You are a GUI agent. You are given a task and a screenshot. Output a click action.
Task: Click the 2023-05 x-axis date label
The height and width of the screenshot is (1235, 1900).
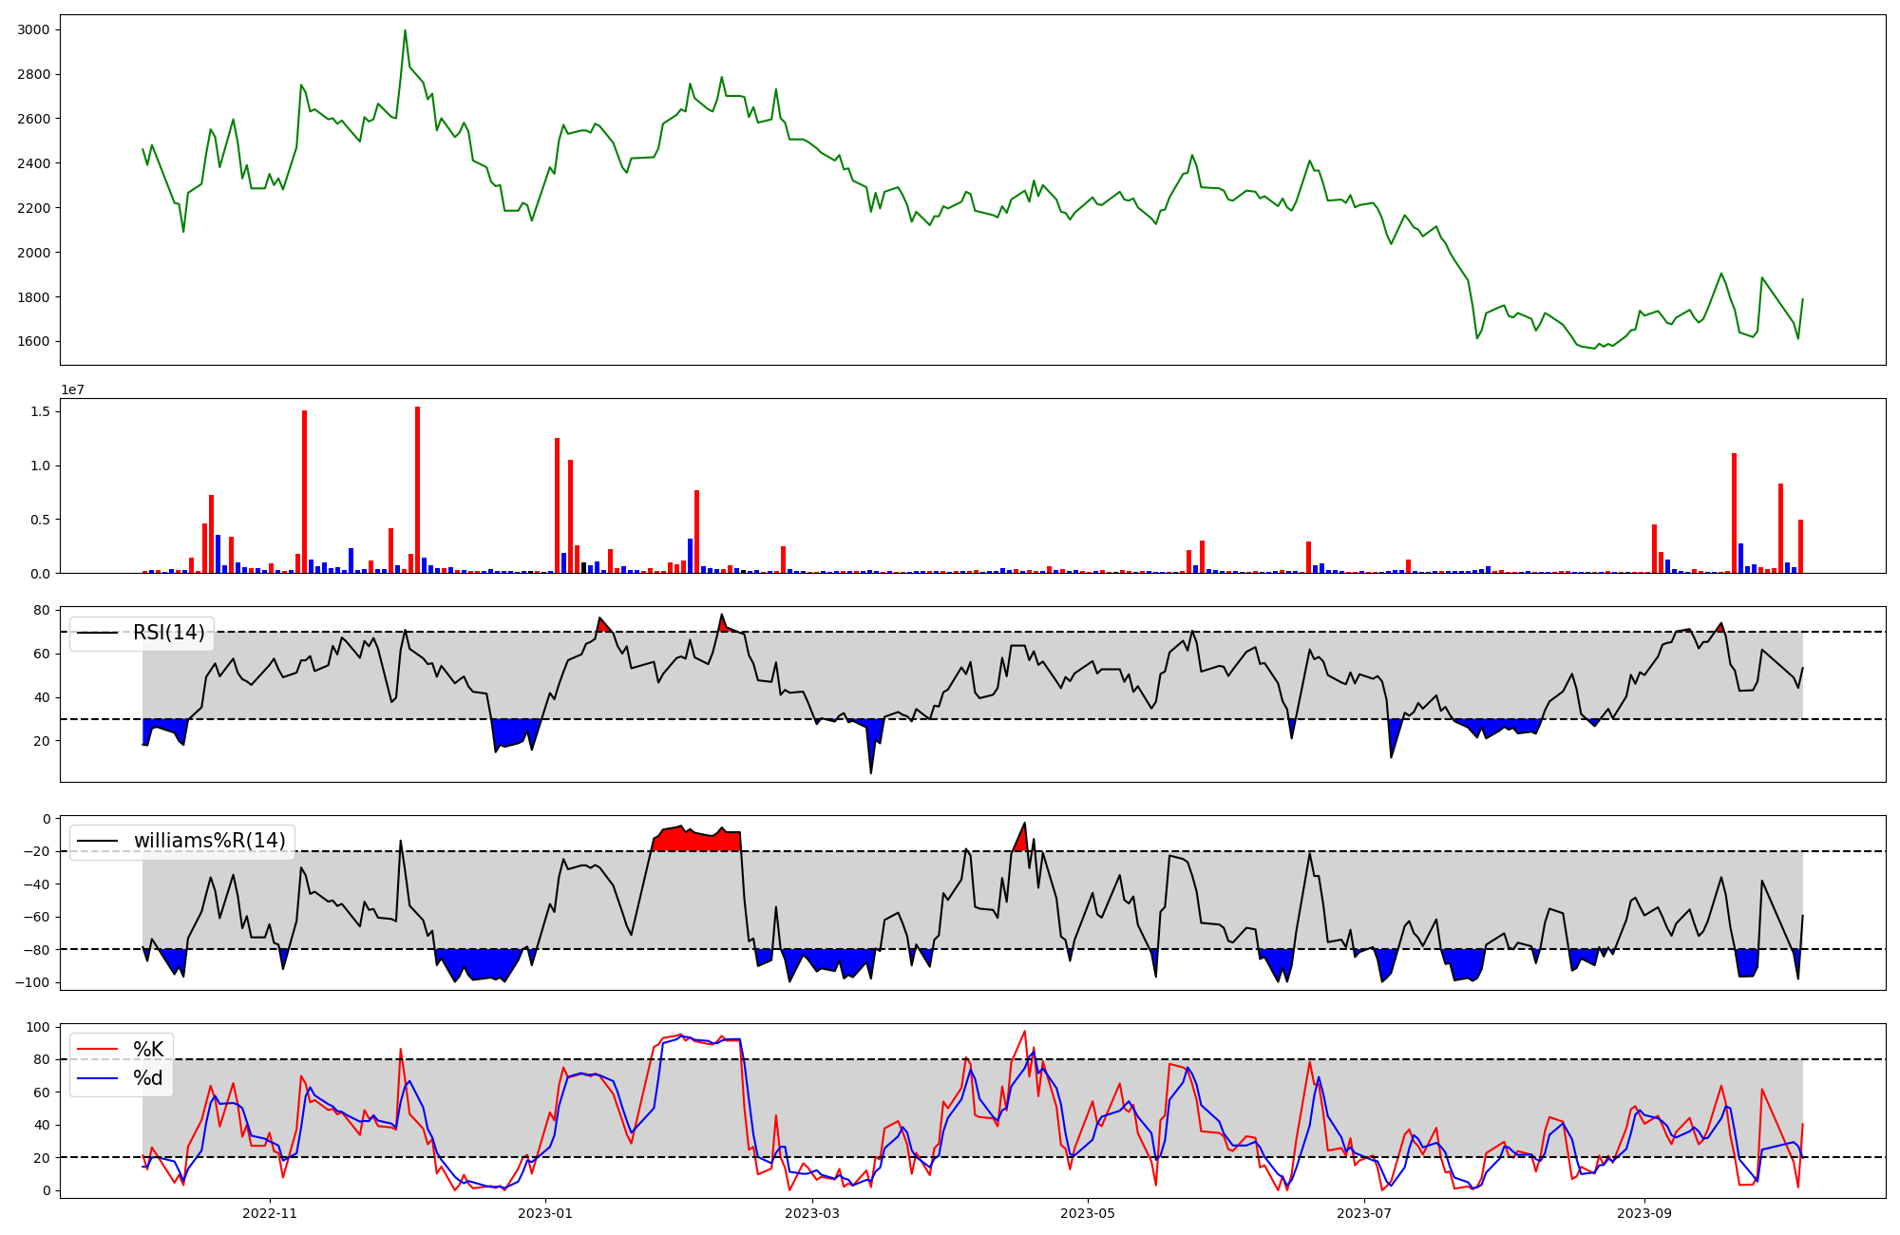[1088, 1213]
